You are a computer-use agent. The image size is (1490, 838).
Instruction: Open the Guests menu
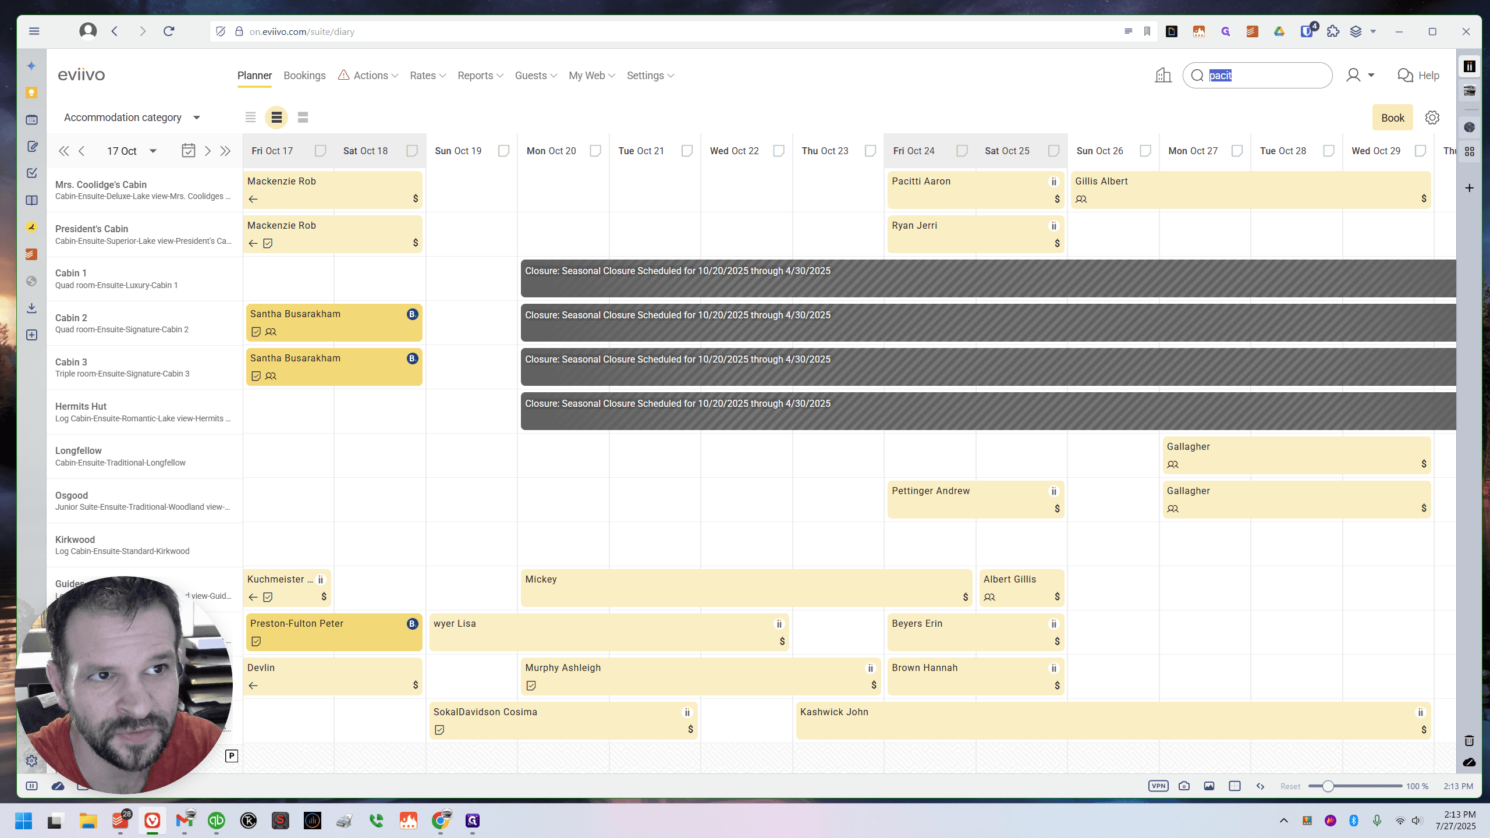(535, 76)
